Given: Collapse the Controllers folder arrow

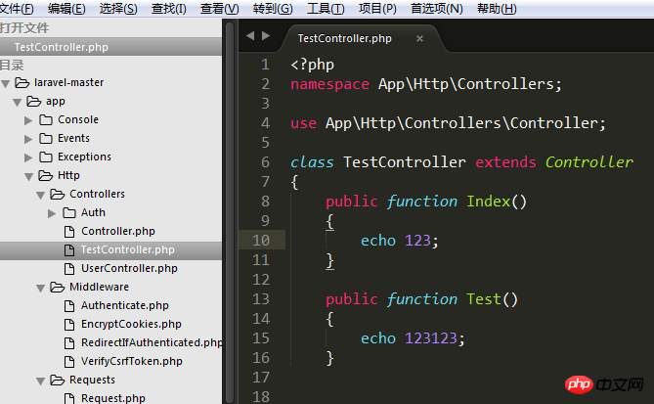Looking at the screenshot, I should (x=40, y=195).
